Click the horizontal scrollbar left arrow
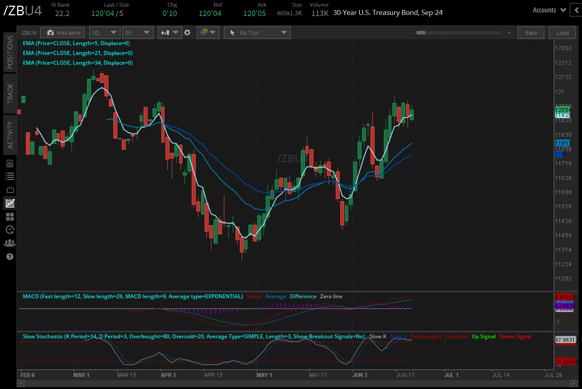The width and height of the screenshot is (582, 389). [20, 384]
